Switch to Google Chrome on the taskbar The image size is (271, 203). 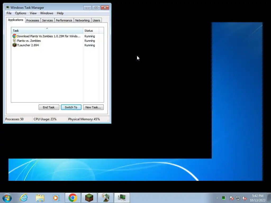coord(73,198)
